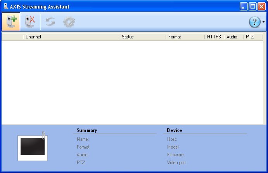Open the gear-and-pencil settings icon

click(x=69, y=22)
